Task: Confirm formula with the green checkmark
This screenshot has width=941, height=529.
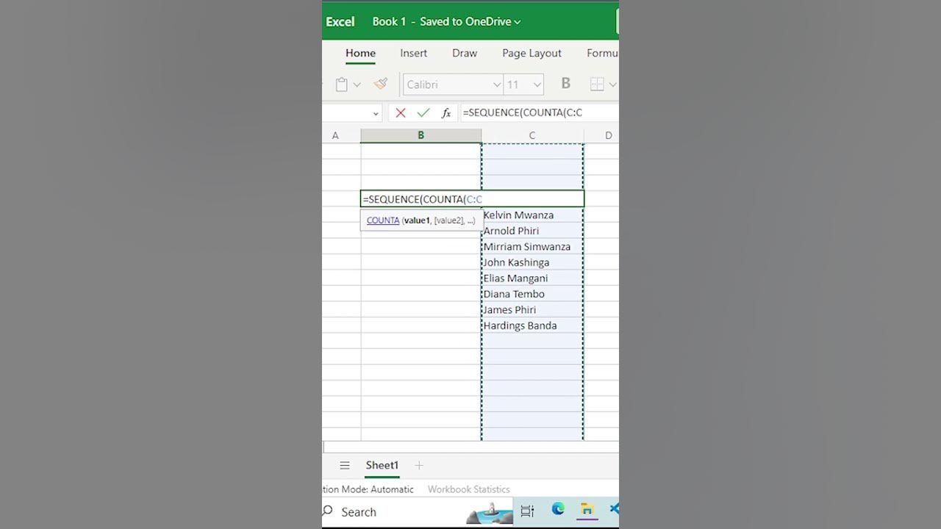Action: click(423, 112)
